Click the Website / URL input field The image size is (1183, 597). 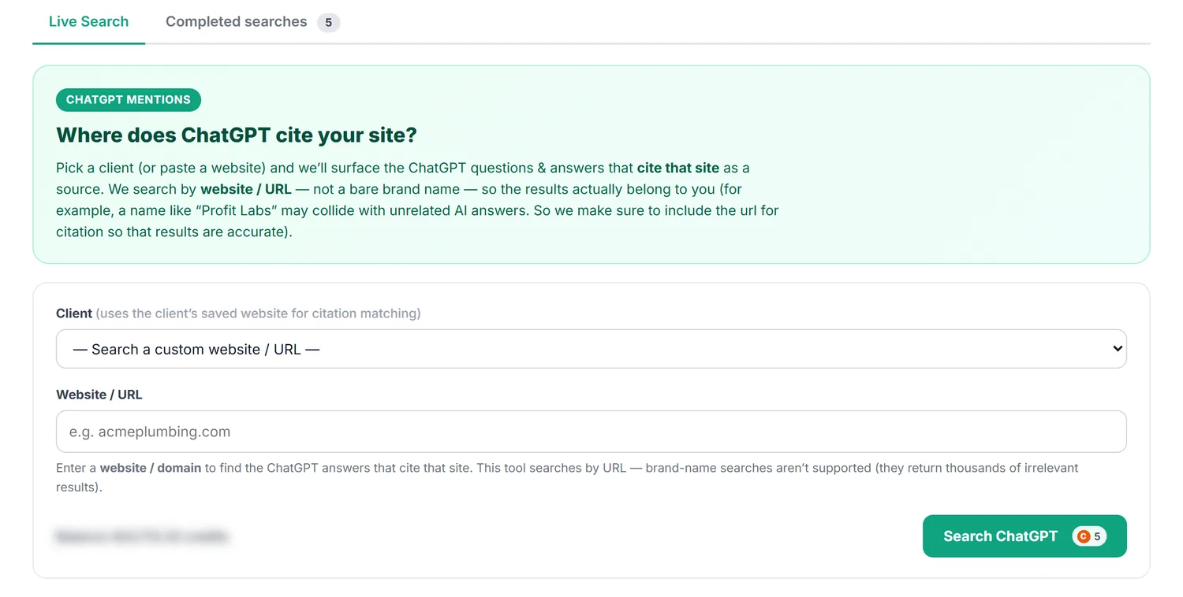click(591, 432)
